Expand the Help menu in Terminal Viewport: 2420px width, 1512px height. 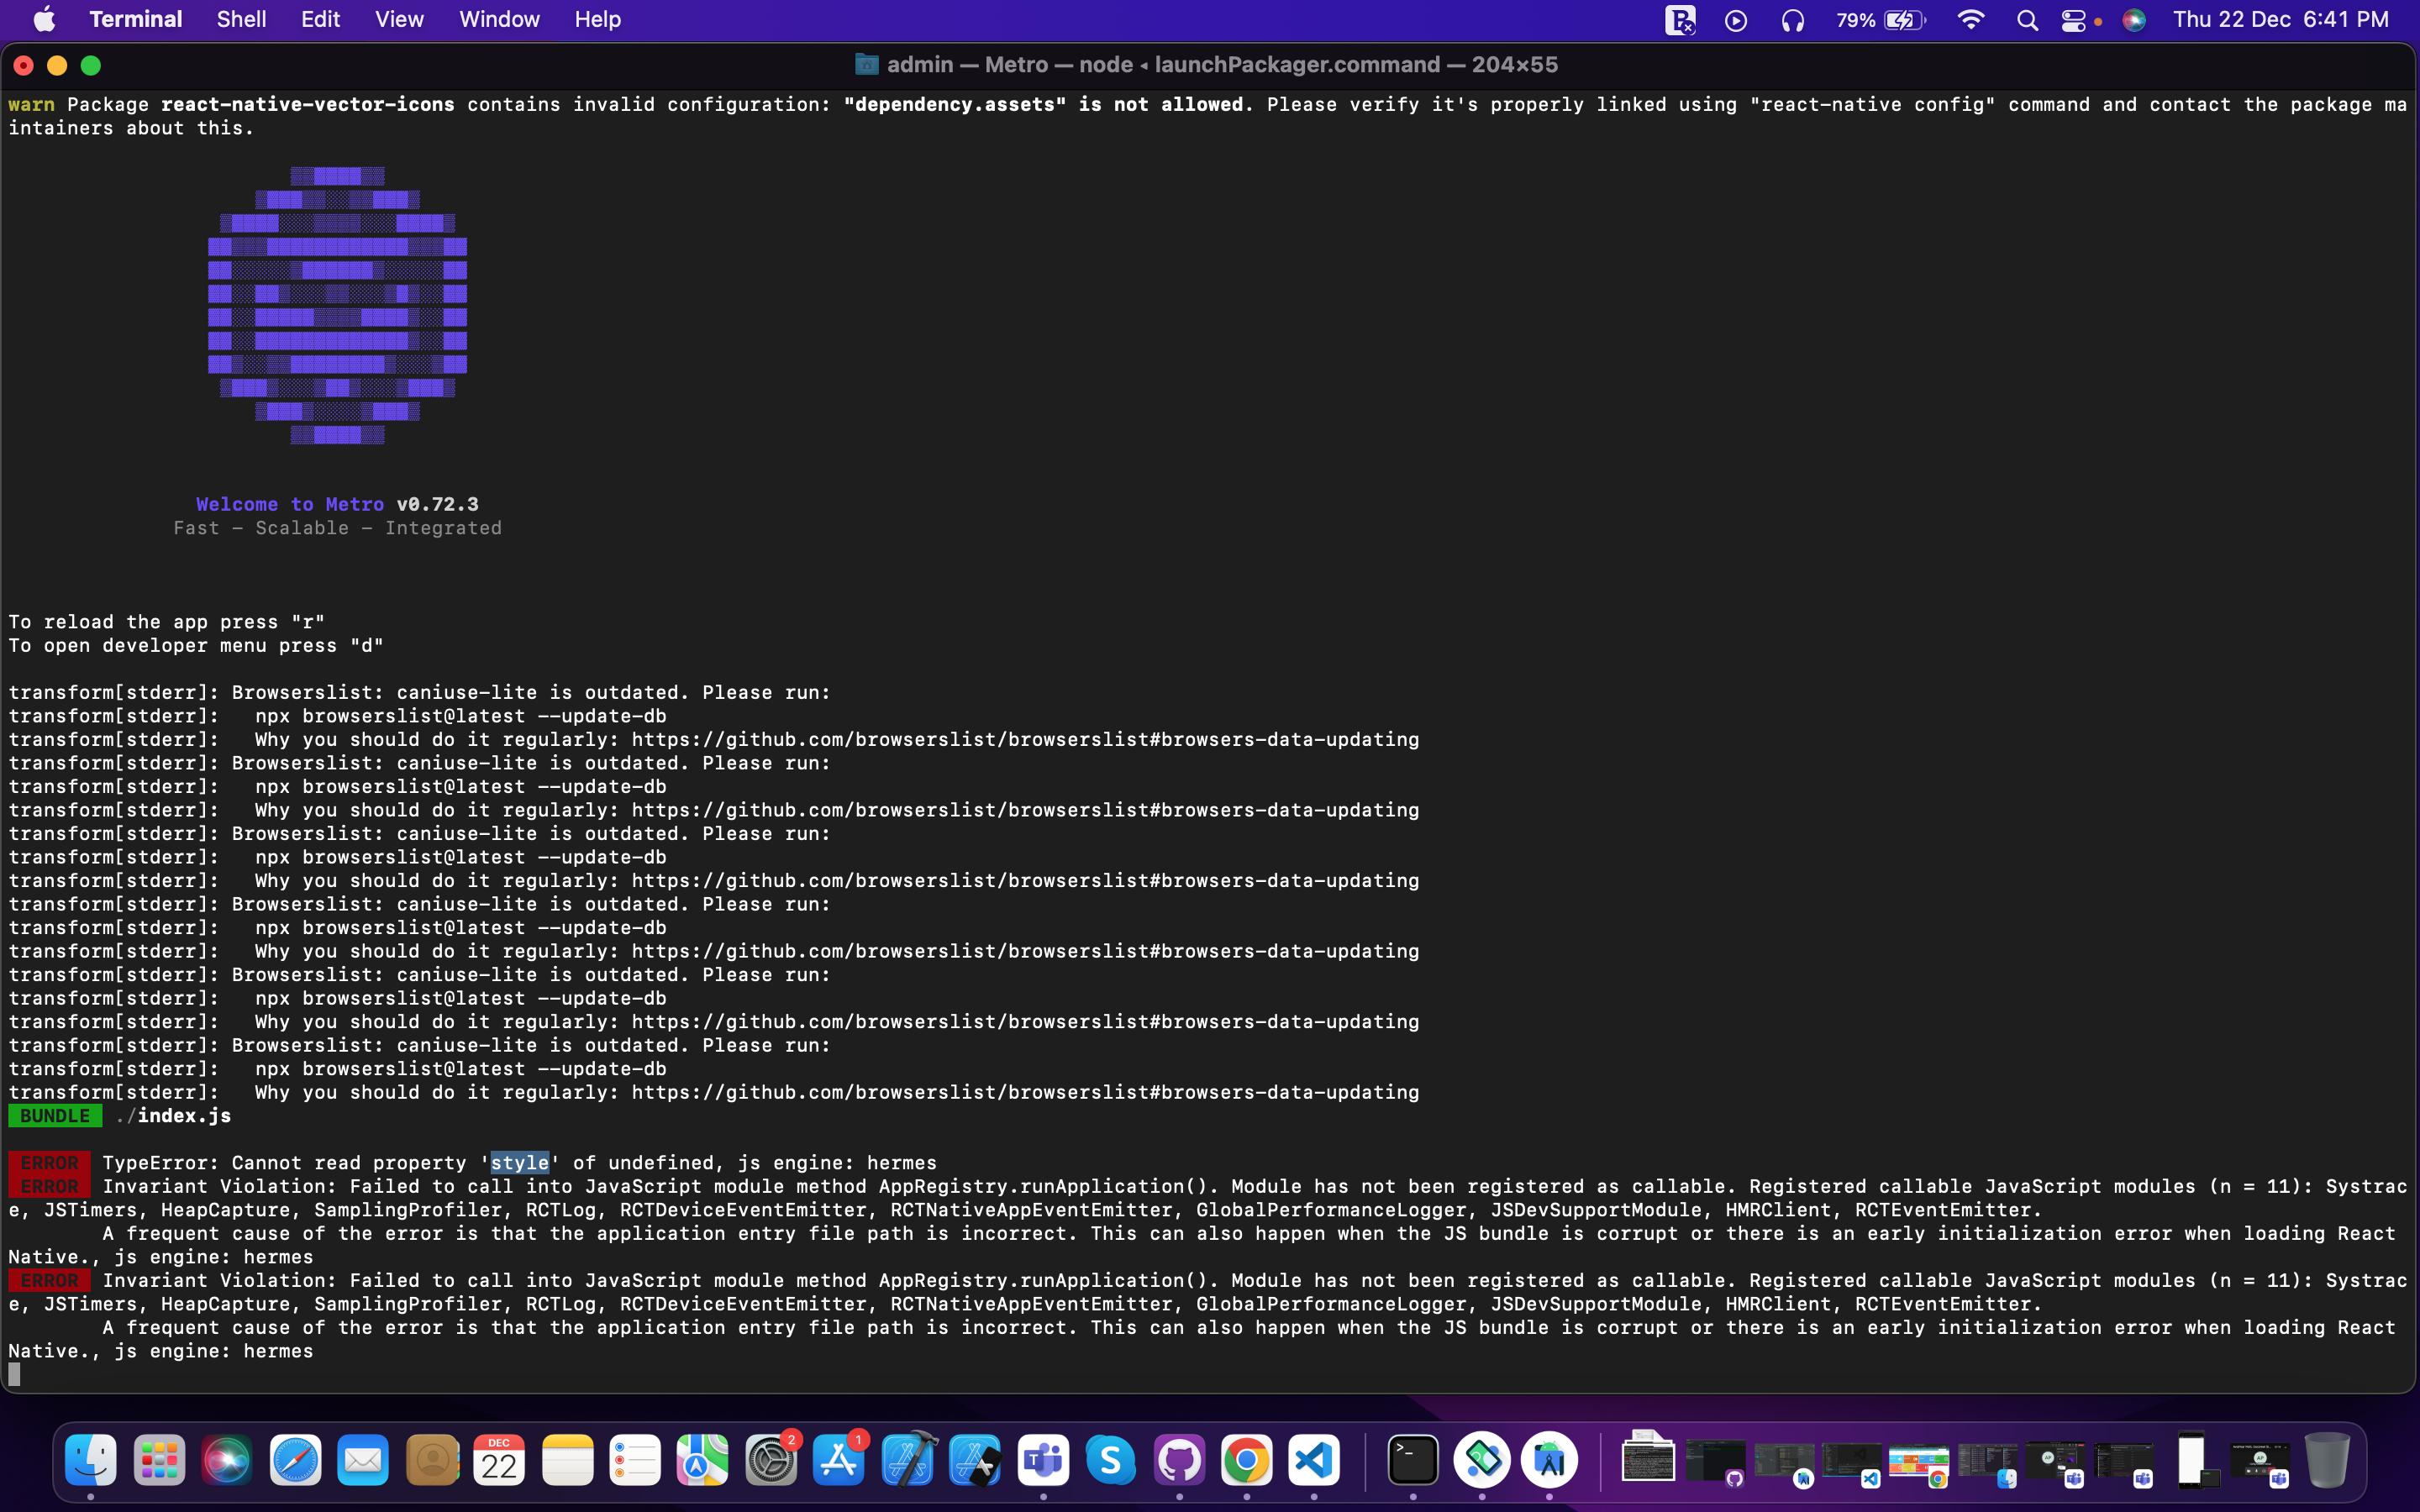coord(597,19)
